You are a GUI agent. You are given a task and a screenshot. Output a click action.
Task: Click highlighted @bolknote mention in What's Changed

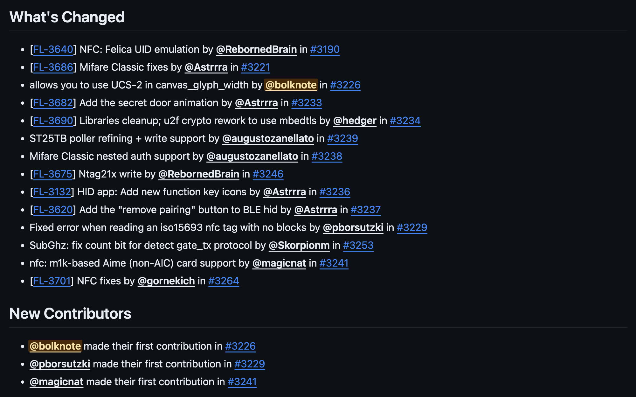[x=291, y=85]
